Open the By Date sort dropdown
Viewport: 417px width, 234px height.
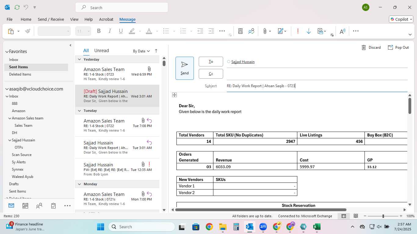[141, 51]
